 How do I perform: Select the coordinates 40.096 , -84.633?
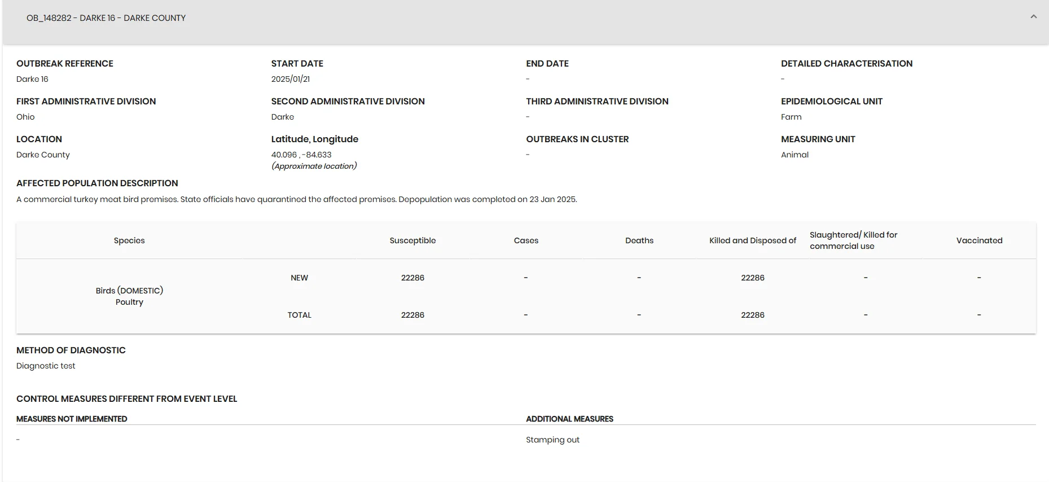pyautogui.click(x=301, y=155)
